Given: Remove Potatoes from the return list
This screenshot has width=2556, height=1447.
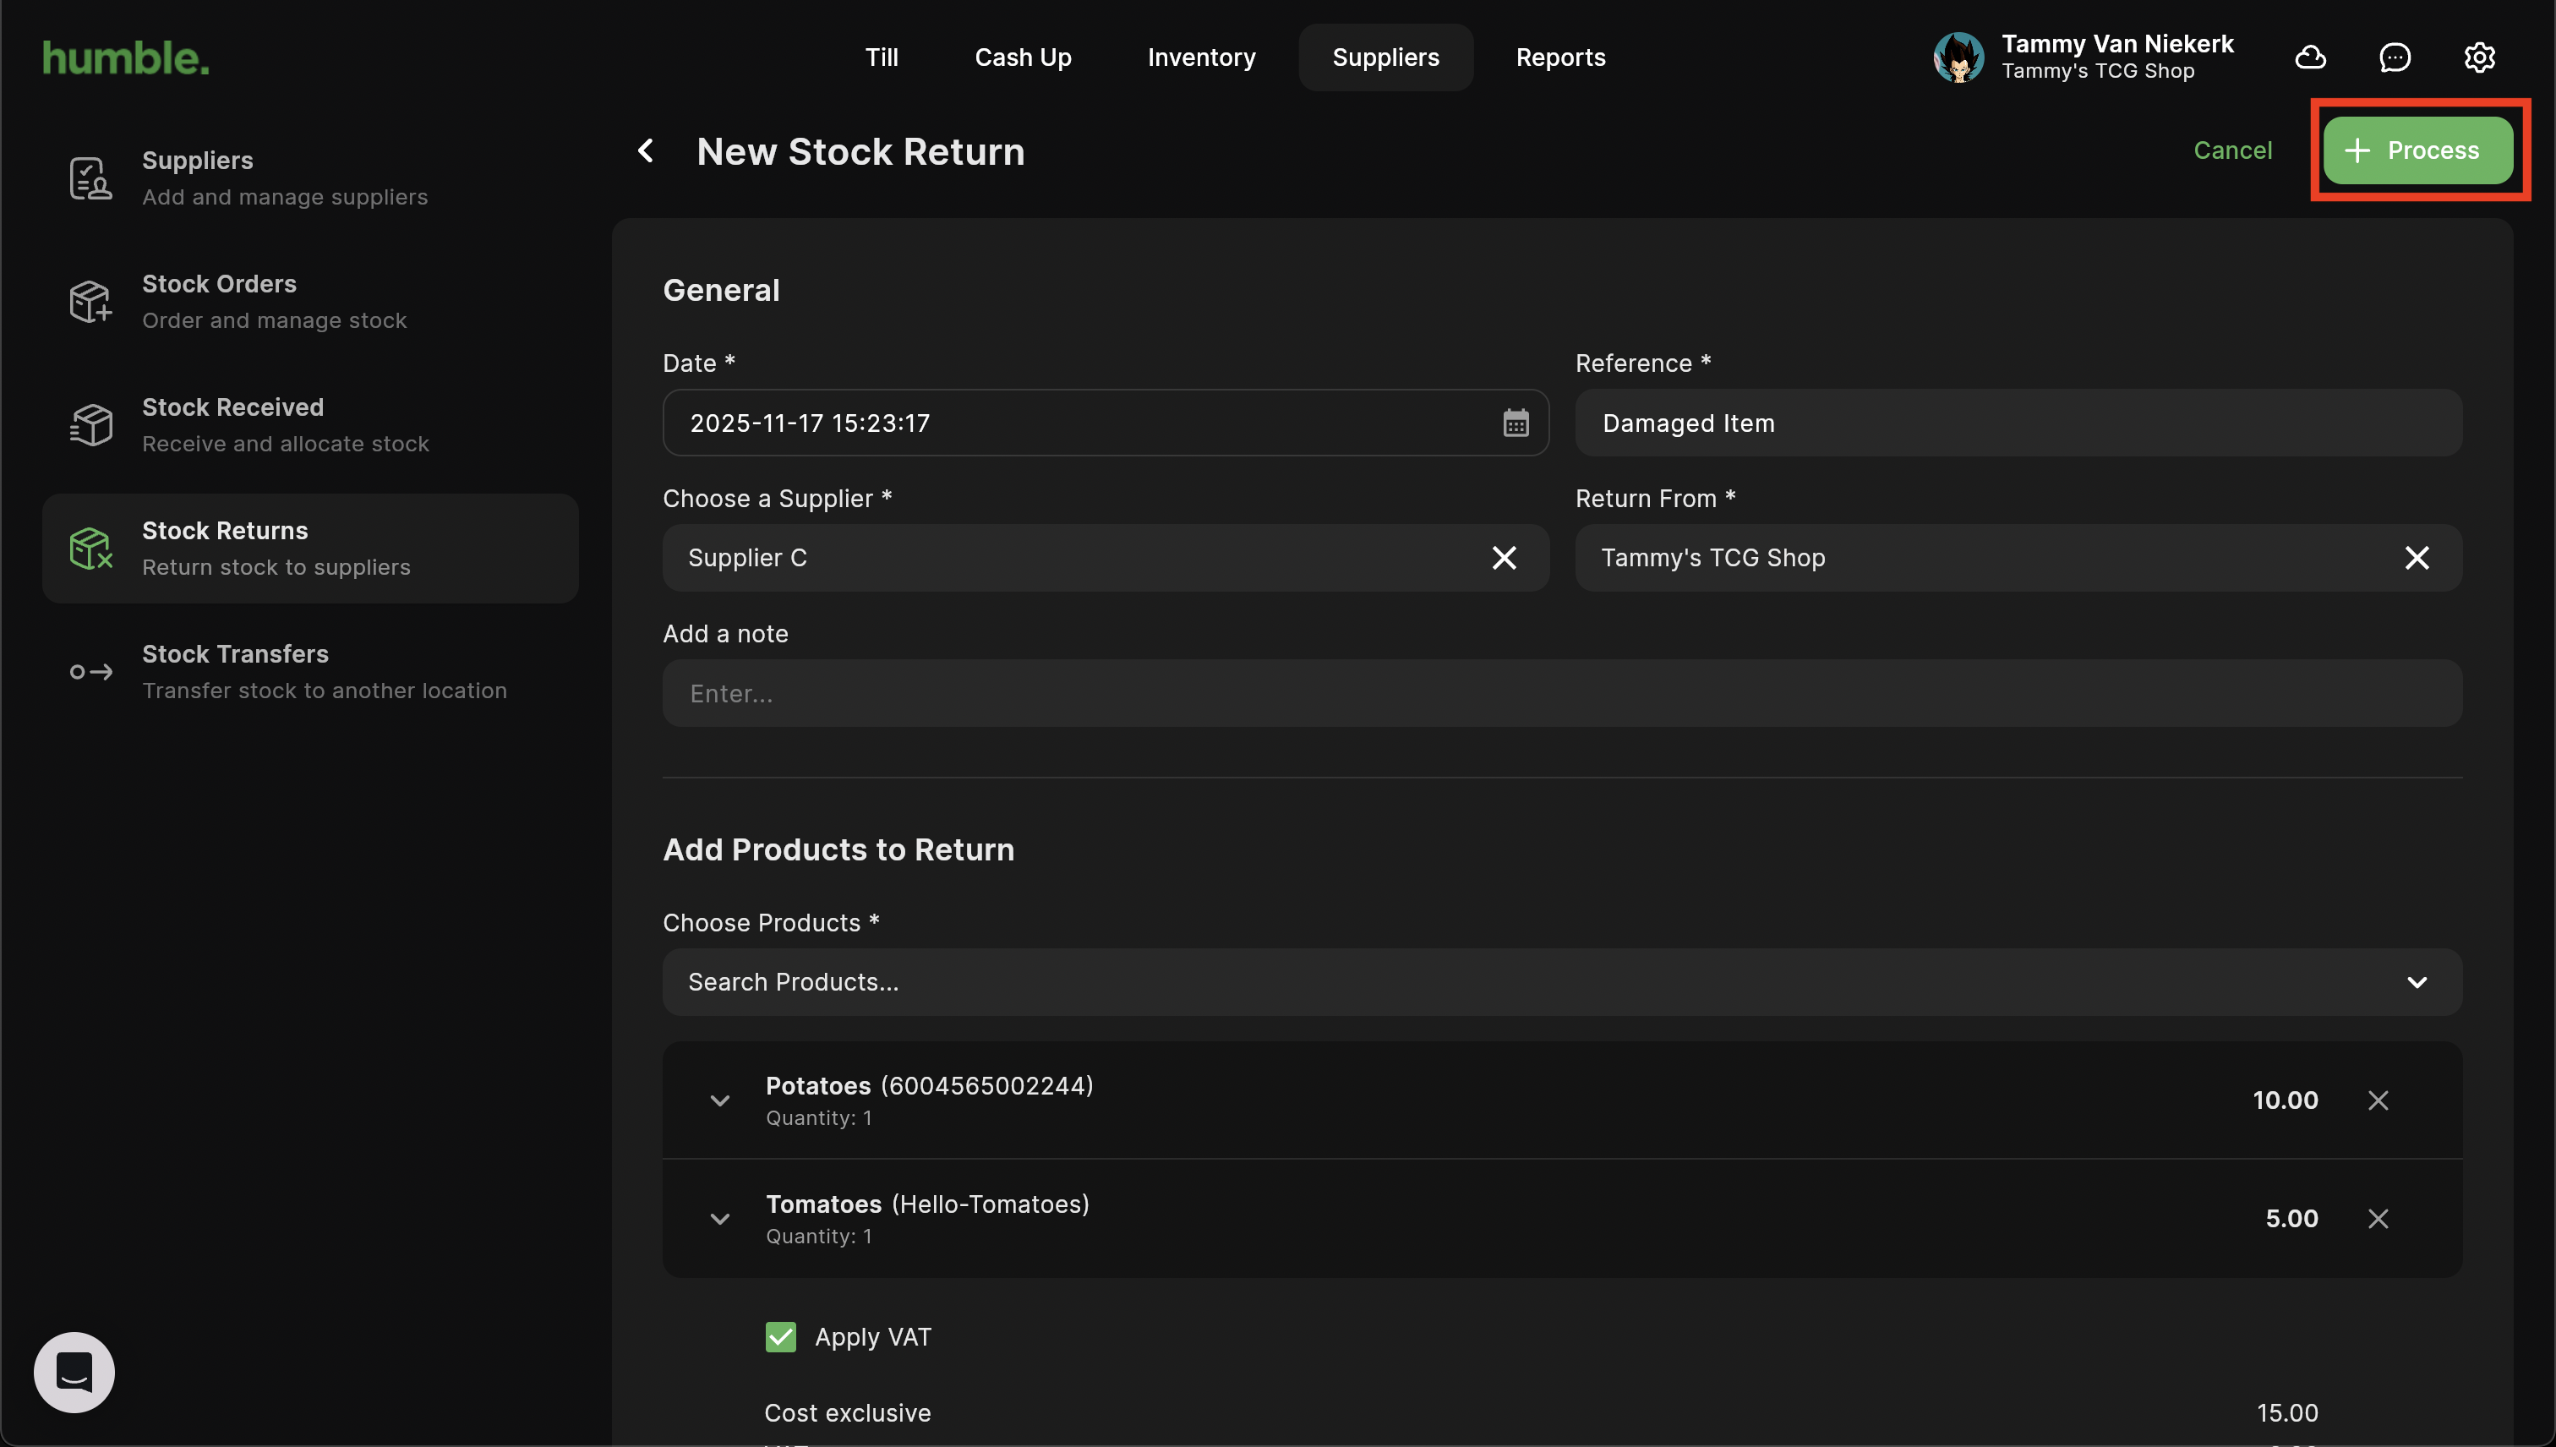Looking at the screenshot, I should pos(2377,1100).
